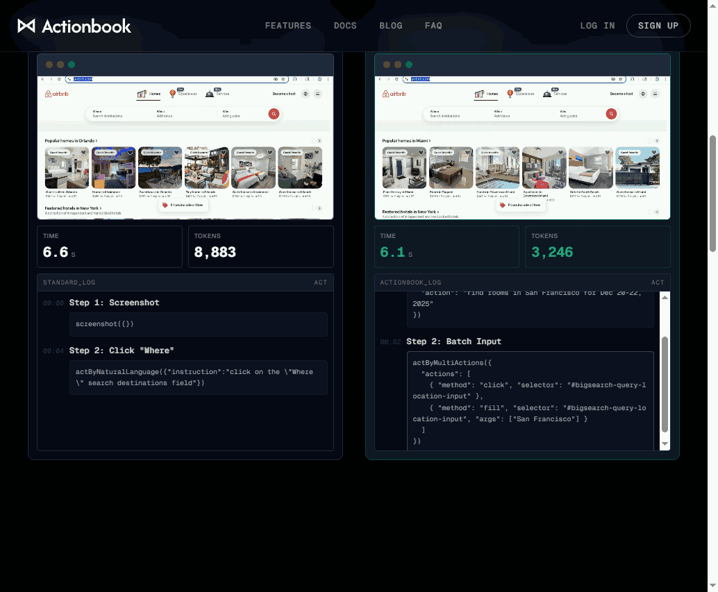
Task: Toggle the heart on the Guest suite in Orlando listing
Action: coord(83,153)
